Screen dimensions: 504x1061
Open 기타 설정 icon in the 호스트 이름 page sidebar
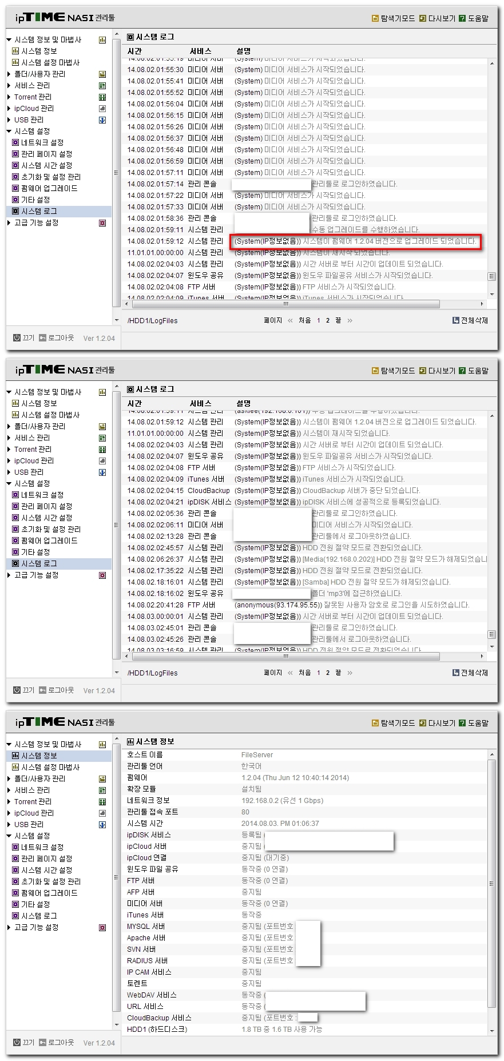click(15, 904)
